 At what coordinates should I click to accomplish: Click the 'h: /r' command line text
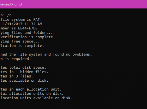(6, 15)
